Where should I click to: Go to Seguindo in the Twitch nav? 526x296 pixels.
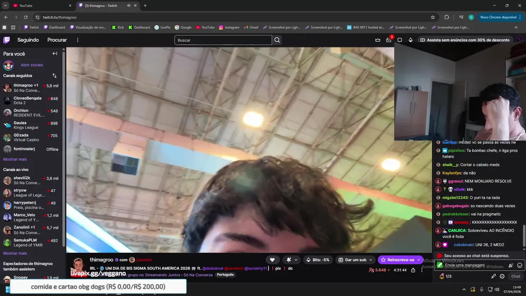pos(28,40)
